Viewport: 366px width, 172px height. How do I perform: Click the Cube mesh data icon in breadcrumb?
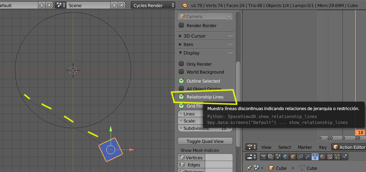point(302,168)
